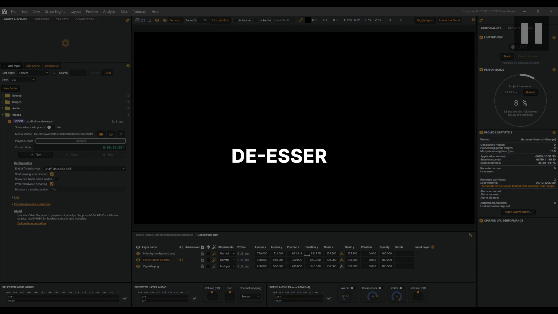Screen dimensions: 558x314
Task: Open the Script Engine menu
Action: 55,12
